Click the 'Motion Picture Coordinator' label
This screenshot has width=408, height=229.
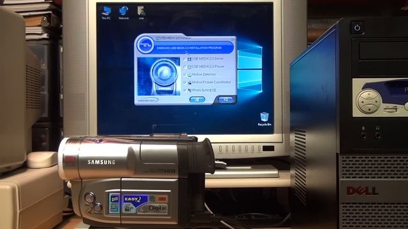tap(212, 82)
